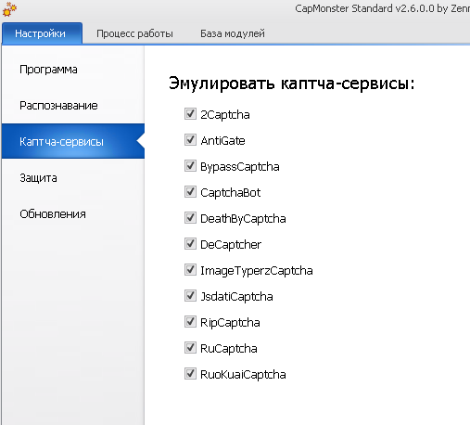Image resolution: width=470 pixels, height=425 pixels.
Task: Toggle the DeCaptcher checkbox
Action: click(190, 244)
